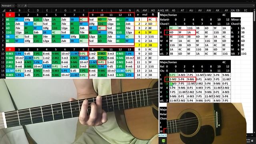This screenshot has width=256, height=144.
Task: Select column K header
Action: (x=102, y=10)
